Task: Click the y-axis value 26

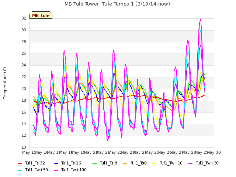Action: pos(24,53)
